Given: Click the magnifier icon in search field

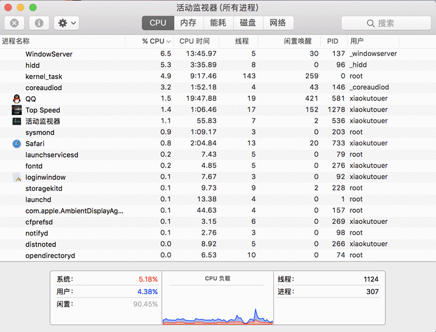Looking at the screenshot, I should pyautogui.click(x=371, y=23).
